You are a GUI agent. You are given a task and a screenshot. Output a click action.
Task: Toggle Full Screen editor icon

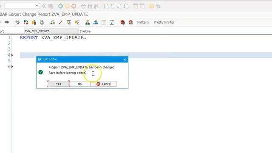(x=104, y=22)
